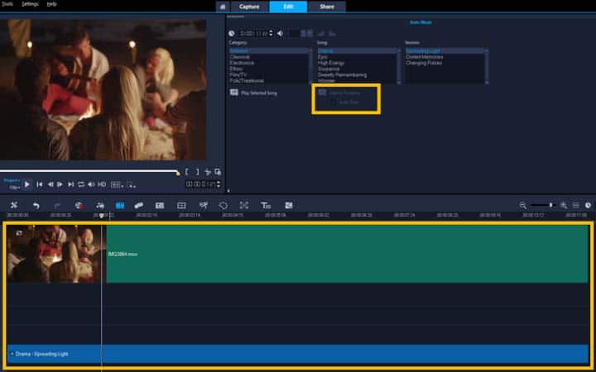The image size is (596, 372).
Task: Click the preview scrubber handle
Action: [x=178, y=173]
